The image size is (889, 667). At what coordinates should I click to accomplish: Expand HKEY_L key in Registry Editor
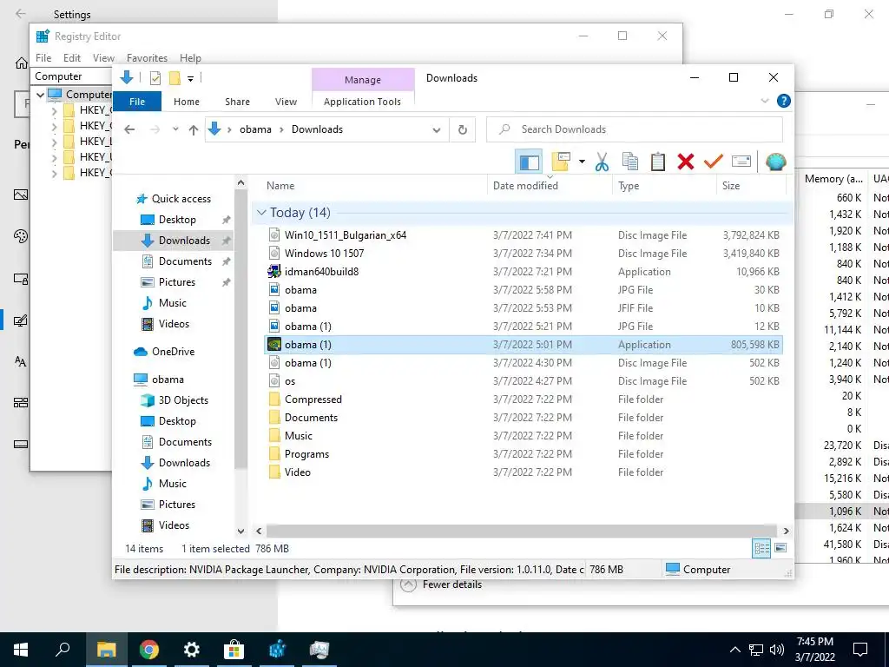pyautogui.click(x=54, y=142)
